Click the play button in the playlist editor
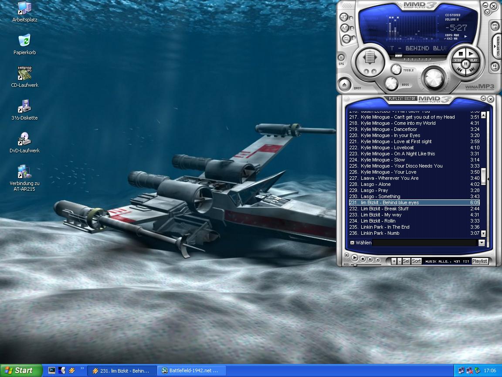This screenshot has width=502, height=377. [x=355, y=257]
